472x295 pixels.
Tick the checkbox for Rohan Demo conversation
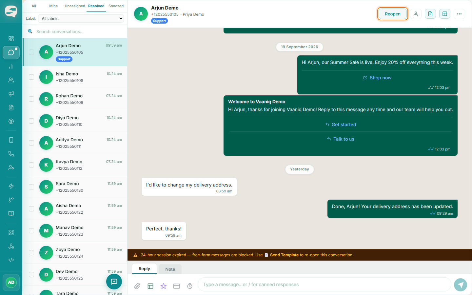[x=31, y=99]
